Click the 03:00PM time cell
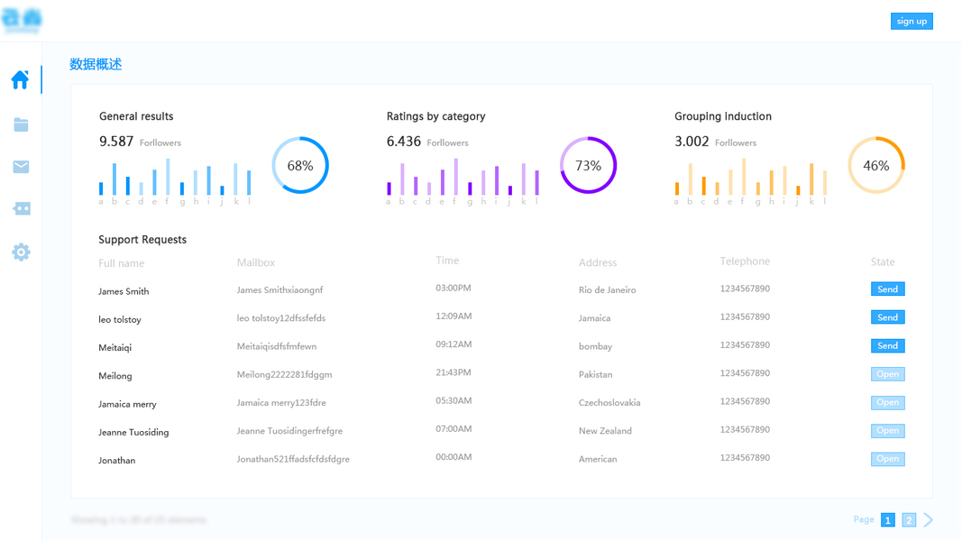 pyautogui.click(x=454, y=289)
